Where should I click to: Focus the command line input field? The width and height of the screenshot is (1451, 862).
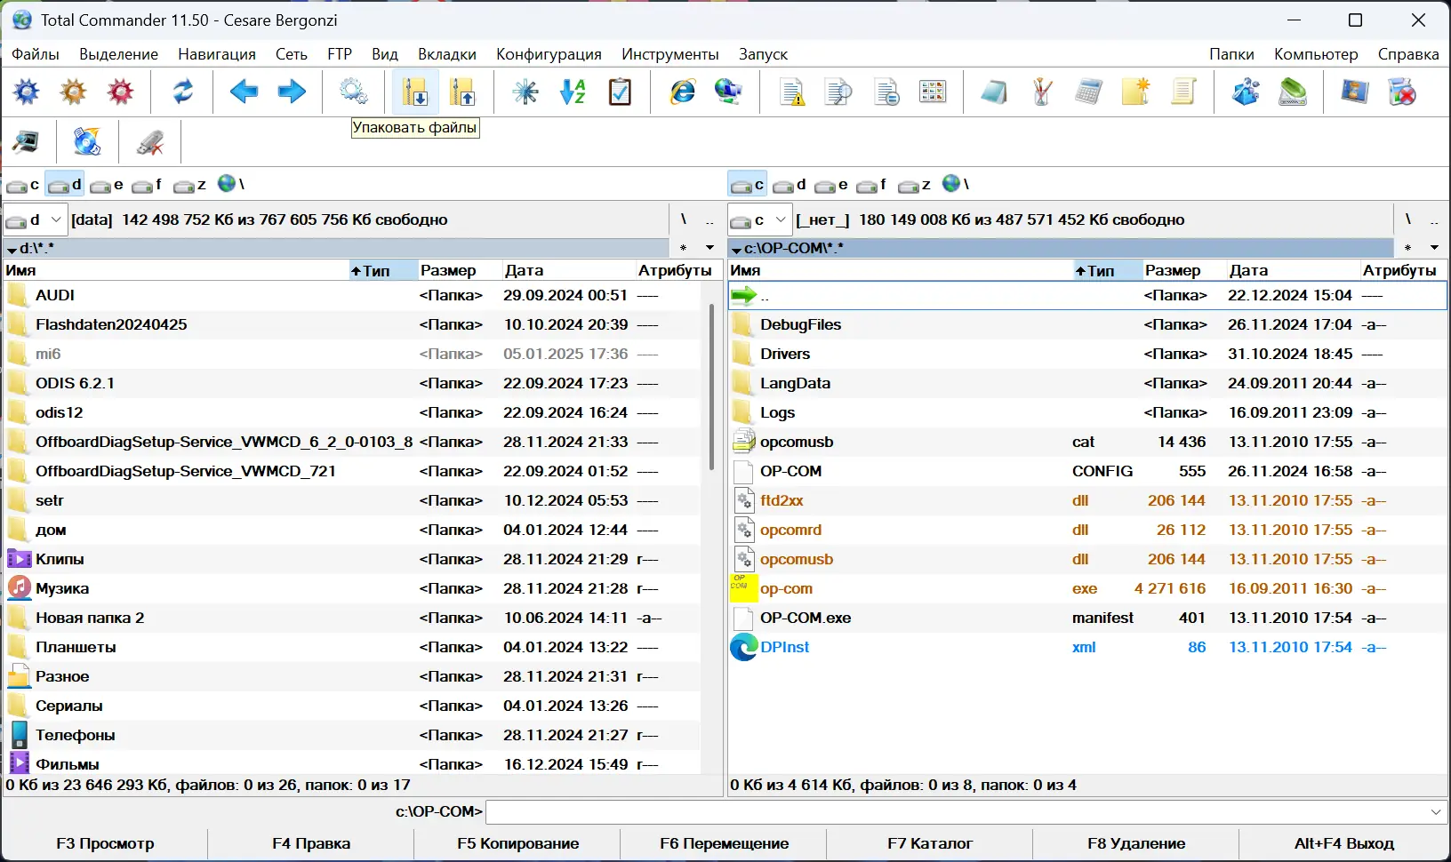click(956, 812)
